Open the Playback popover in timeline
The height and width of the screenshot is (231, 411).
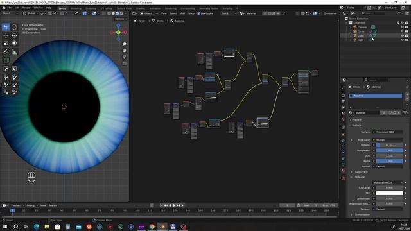point(17,205)
